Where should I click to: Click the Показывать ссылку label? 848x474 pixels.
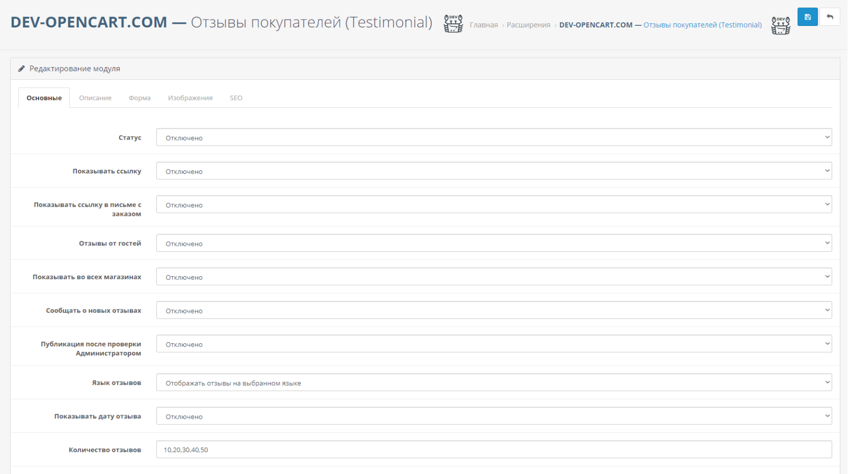107,171
